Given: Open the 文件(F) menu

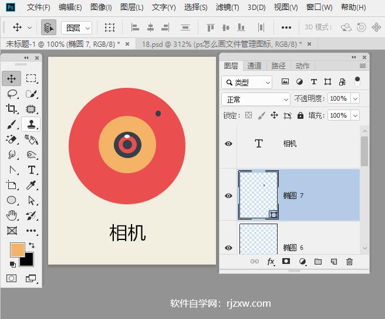Looking at the screenshot, I should point(39,8).
